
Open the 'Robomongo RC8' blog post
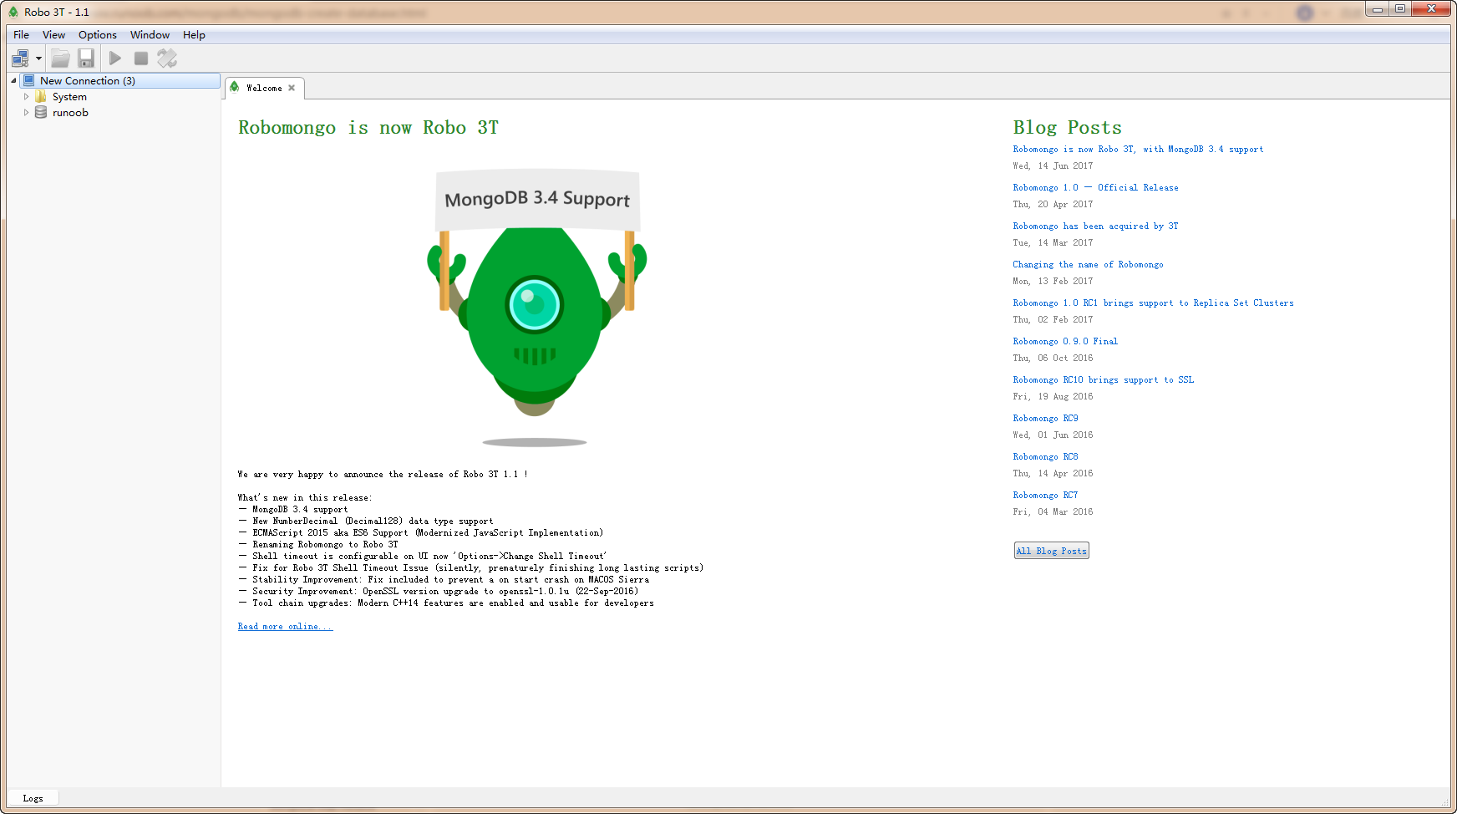1045,457
